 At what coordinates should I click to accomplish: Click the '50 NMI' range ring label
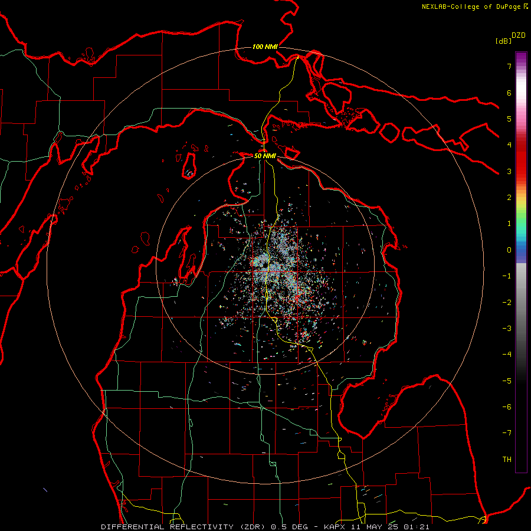click(x=265, y=156)
